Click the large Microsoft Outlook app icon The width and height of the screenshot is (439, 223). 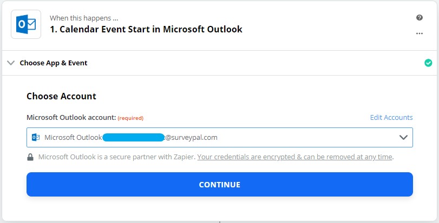[x=26, y=24]
